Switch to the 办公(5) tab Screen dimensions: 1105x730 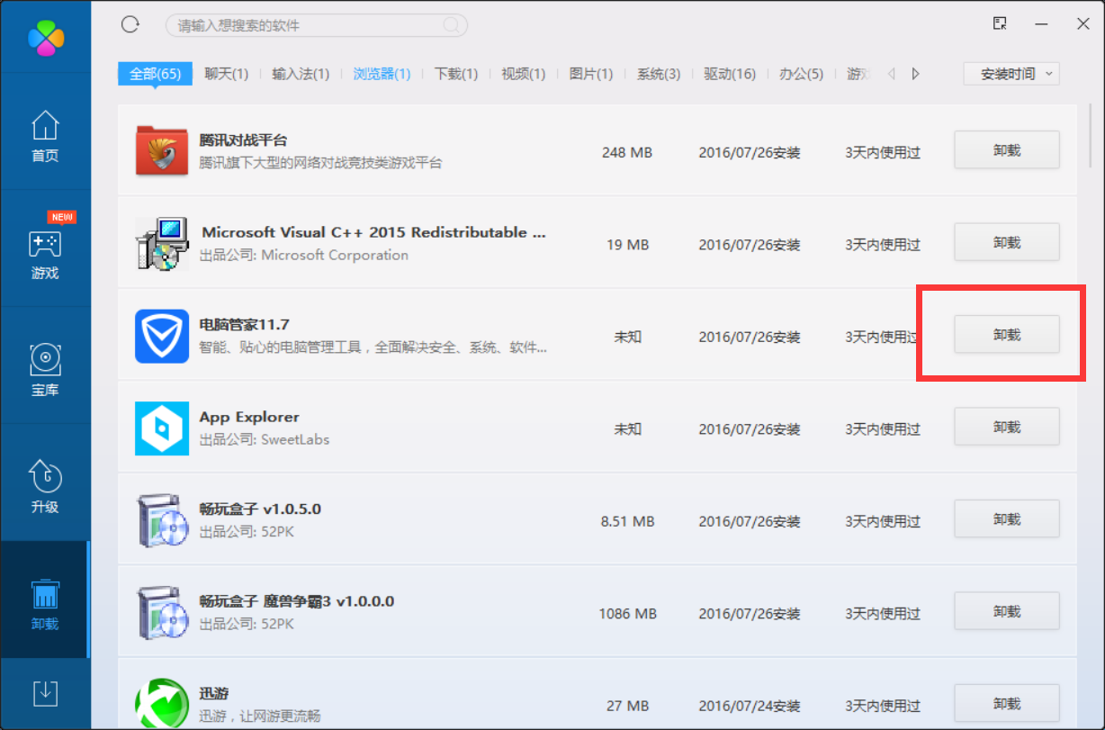(x=802, y=74)
